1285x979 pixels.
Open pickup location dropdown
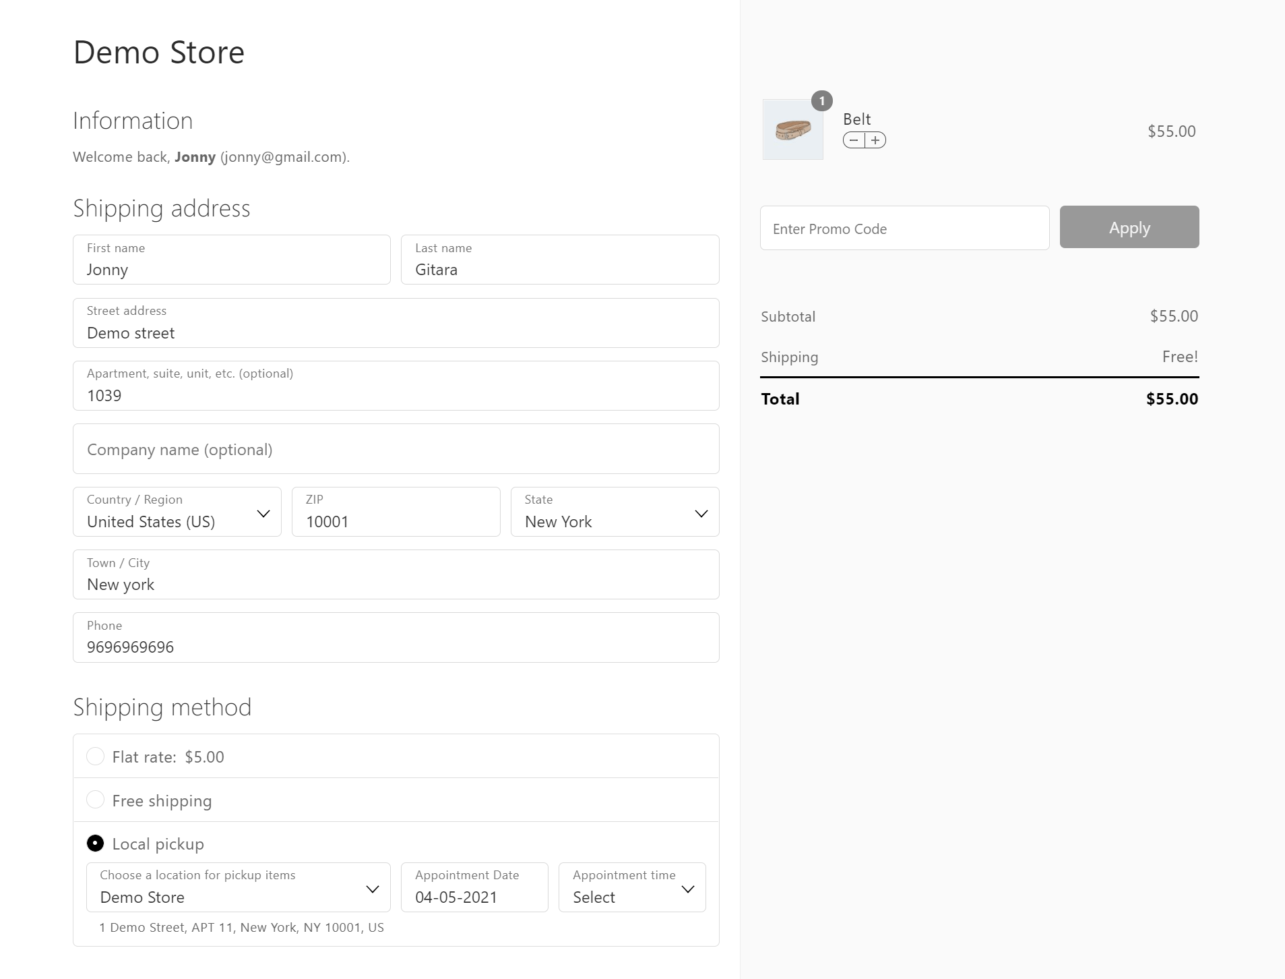(238, 887)
